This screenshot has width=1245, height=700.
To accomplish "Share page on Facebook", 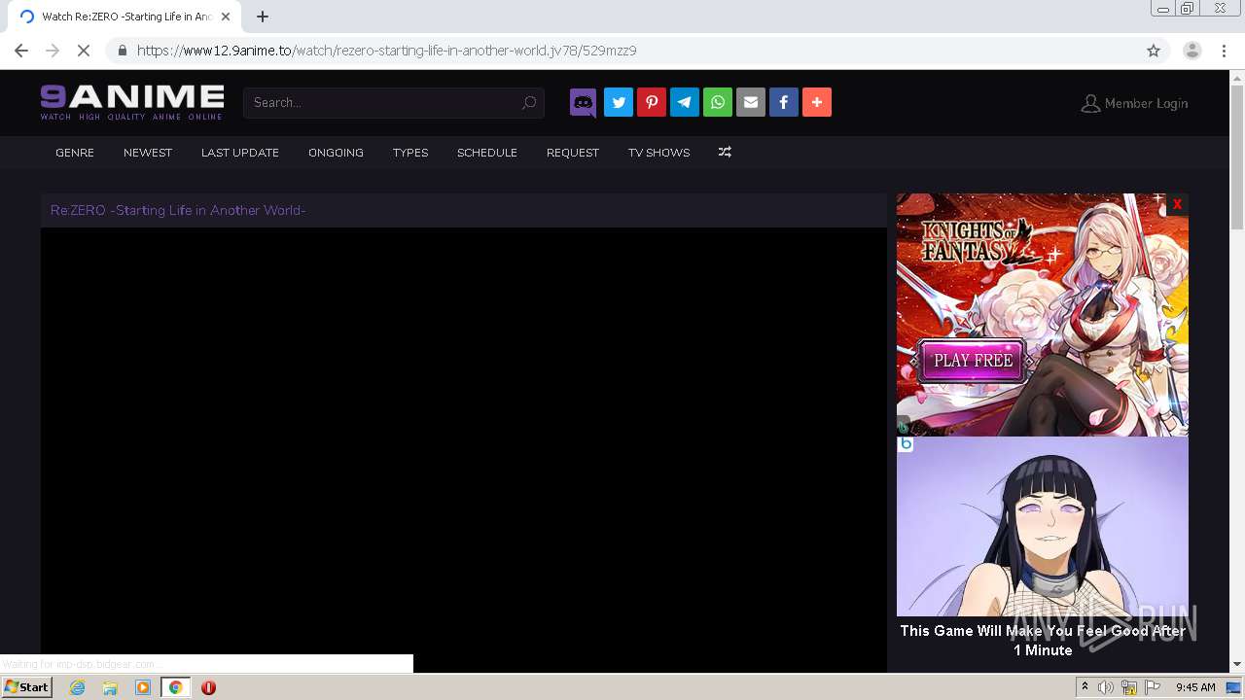I will [784, 102].
